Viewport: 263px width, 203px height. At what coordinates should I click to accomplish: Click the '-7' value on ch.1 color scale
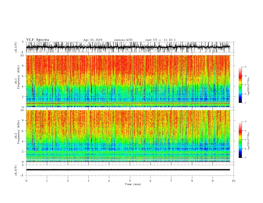tap(245, 103)
